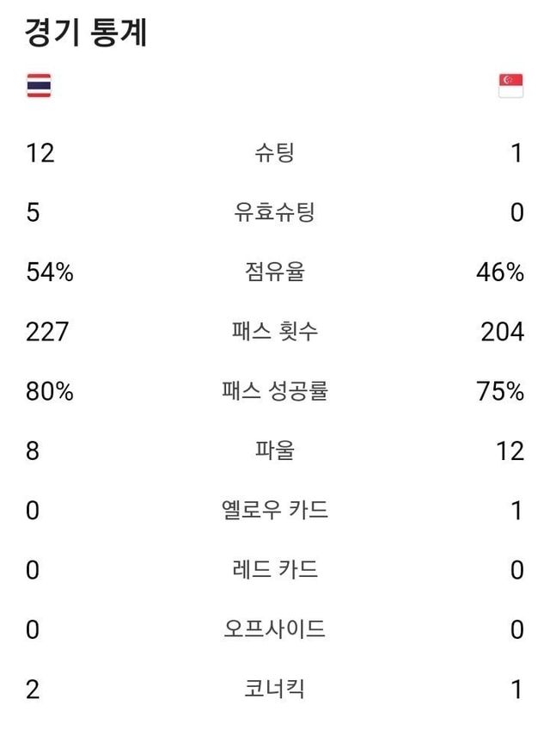
Task: Click Thailand's 54% possession value
Action: pos(50,273)
